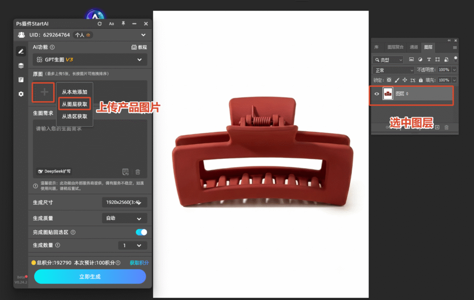
Task: Open the 生成尺寸 1920x2560 dropdown
Action: pyautogui.click(x=125, y=202)
